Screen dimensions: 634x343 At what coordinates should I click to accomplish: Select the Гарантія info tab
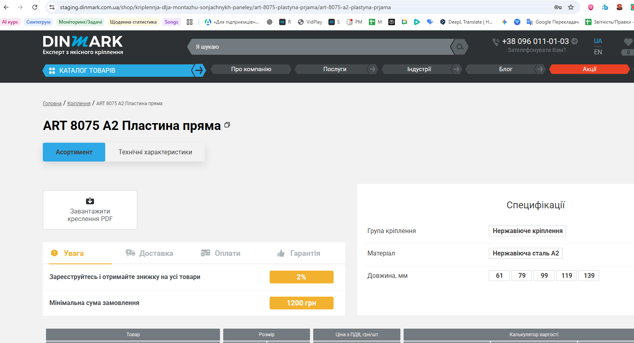[299, 253]
